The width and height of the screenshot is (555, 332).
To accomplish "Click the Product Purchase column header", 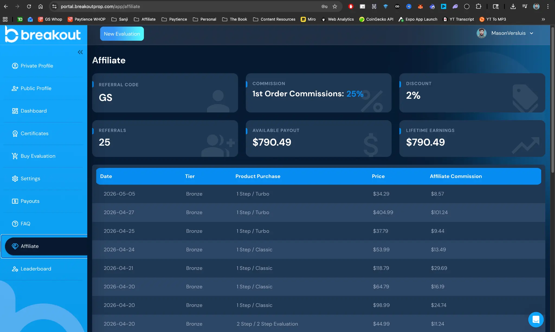I will (258, 176).
